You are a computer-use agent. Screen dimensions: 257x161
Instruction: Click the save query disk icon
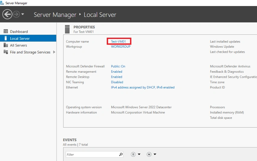(149, 154)
